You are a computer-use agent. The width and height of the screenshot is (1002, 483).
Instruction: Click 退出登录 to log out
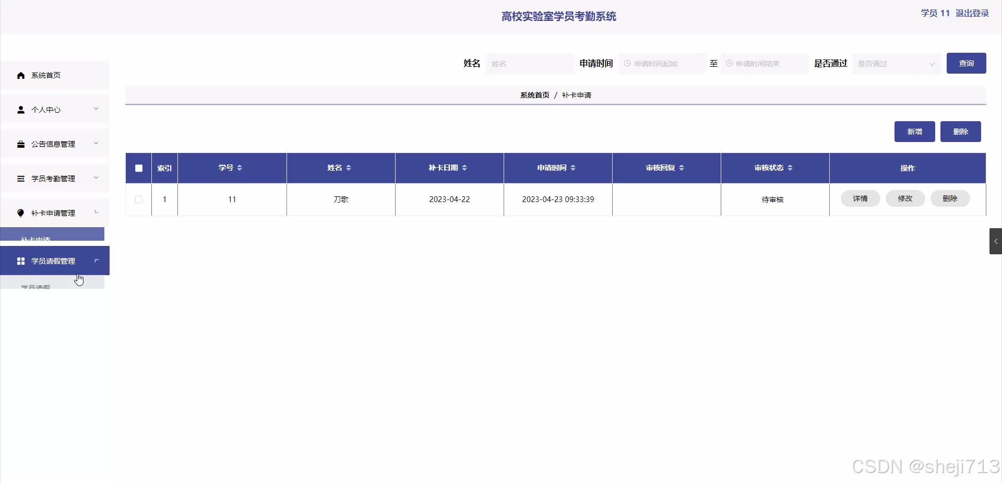pyautogui.click(x=972, y=13)
